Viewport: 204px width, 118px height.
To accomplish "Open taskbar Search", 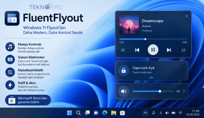I will coord(78,113).
